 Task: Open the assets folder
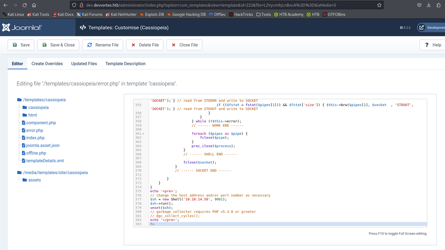coord(34,180)
